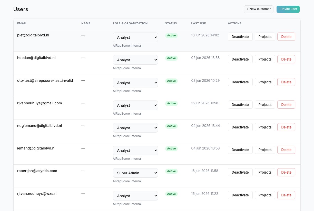Deactivate user iemand@digitalblvd.nl
Image resolution: width=314 pixels, height=211 pixels.
click(x=240, y=150)
